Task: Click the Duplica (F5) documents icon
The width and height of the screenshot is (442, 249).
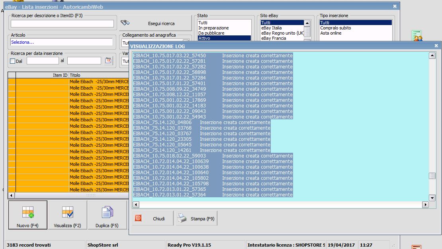Action: point(108,212)
